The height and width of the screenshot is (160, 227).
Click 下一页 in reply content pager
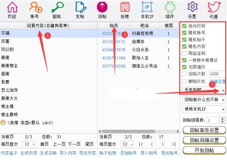tap(74, 144)
